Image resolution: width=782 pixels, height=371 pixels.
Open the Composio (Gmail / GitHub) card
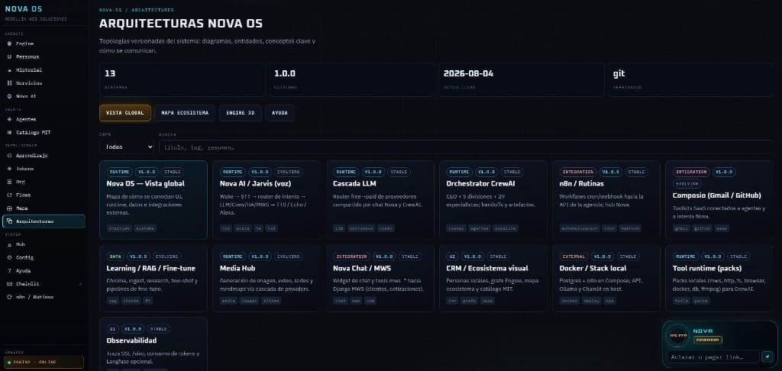(719, 200)
